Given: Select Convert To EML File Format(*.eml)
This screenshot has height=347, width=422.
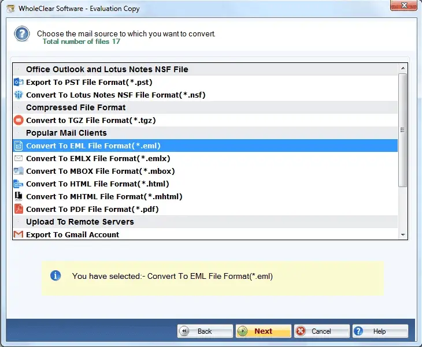Looking at the screenshot, I should pyautogui.click(x=205, y=145).
